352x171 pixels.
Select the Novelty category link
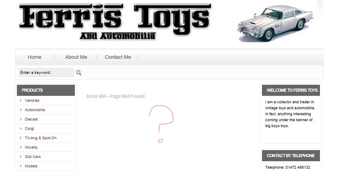pyautogui.click(x=31, y=148)
